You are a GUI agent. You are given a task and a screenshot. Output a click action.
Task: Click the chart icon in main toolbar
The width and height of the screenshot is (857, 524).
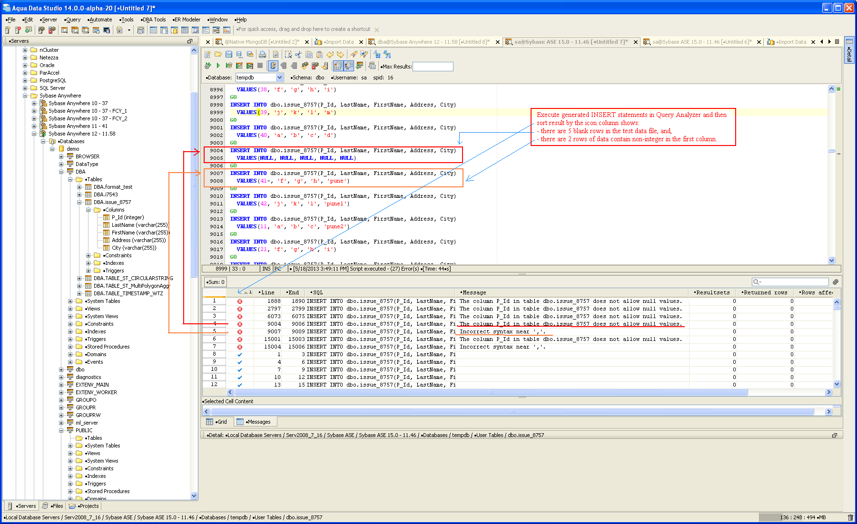click(227, 30)
